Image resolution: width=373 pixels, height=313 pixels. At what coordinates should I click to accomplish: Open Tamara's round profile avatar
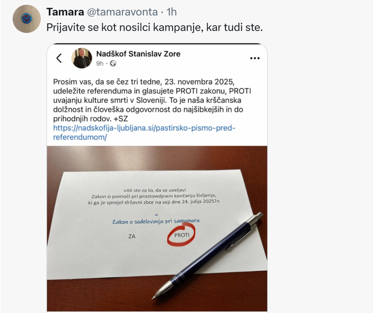[27, 19]
